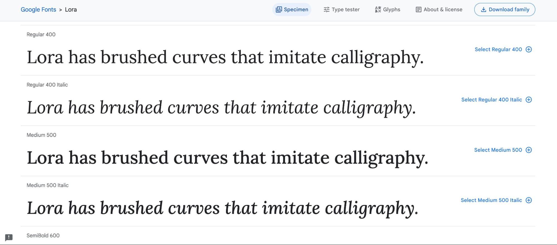557x245 pixels.
Task: Click the plus icon for Regular 400
Action: (529, 50)
